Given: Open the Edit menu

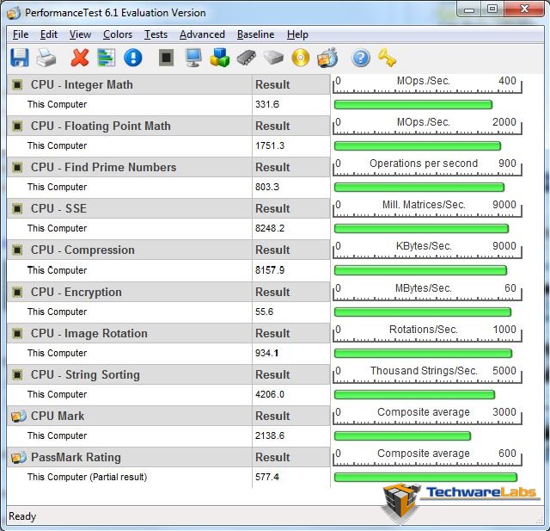Looking at the screenshot, I should (x=49, y=34).
